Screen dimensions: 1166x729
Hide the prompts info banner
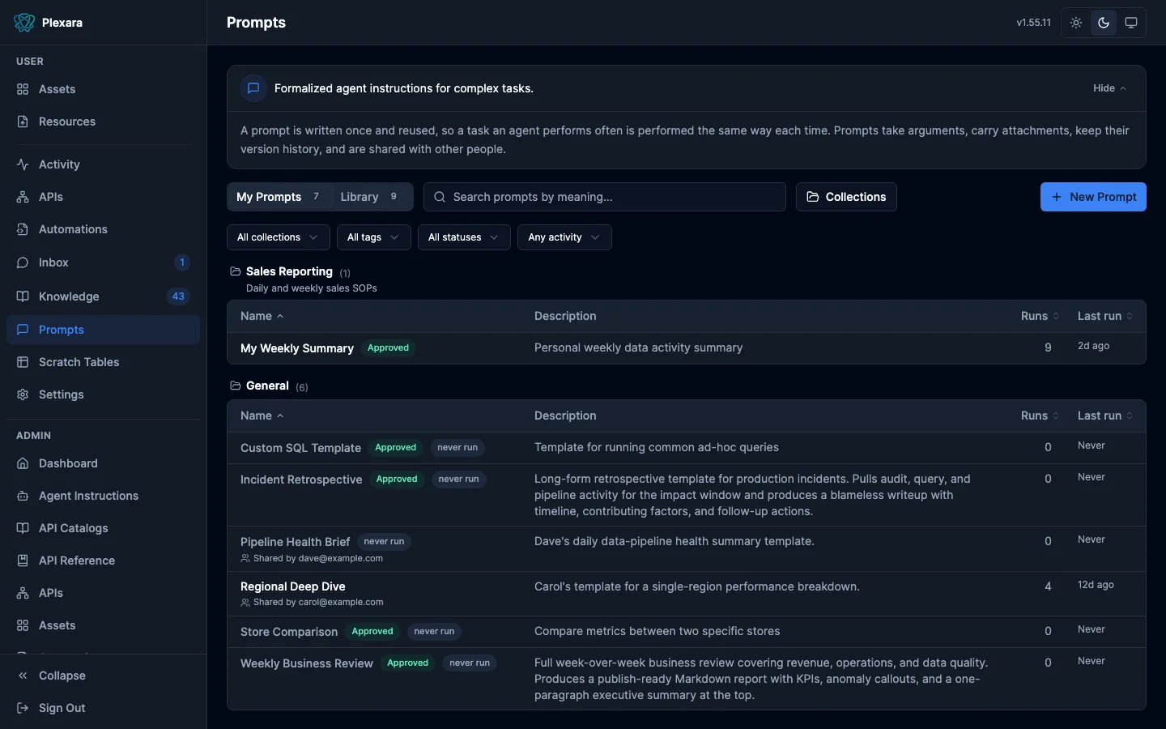1109,88
